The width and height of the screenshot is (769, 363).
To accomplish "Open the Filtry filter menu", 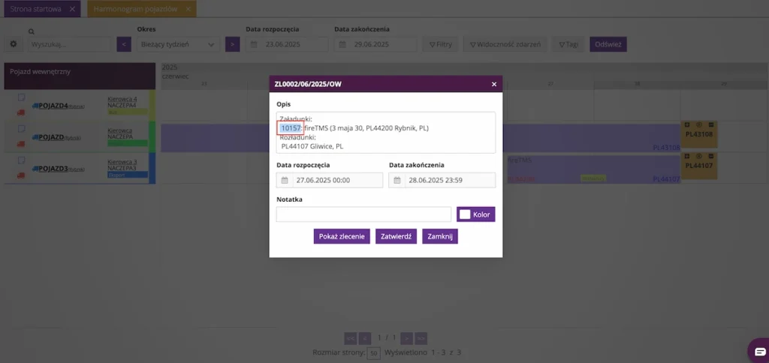I will 440,44.
